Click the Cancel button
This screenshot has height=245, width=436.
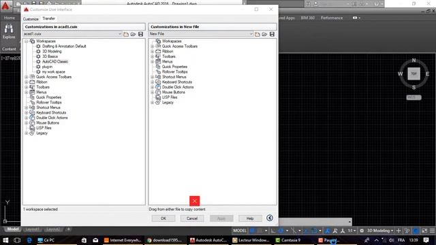[x=192, y=218]
